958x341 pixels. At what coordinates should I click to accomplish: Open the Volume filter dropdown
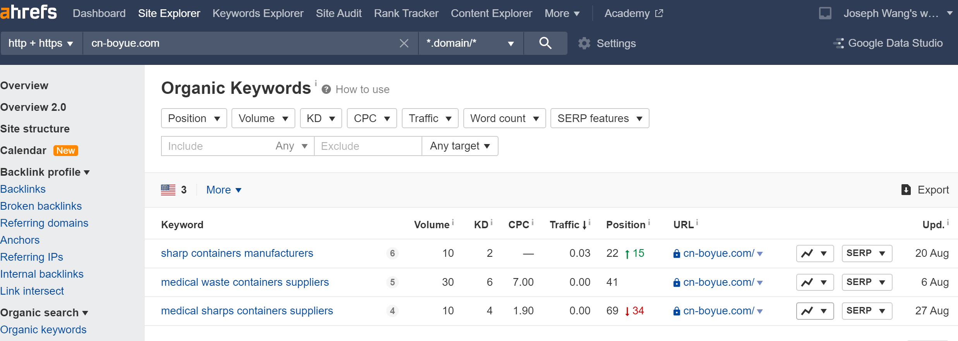click(x=263, y=118)
